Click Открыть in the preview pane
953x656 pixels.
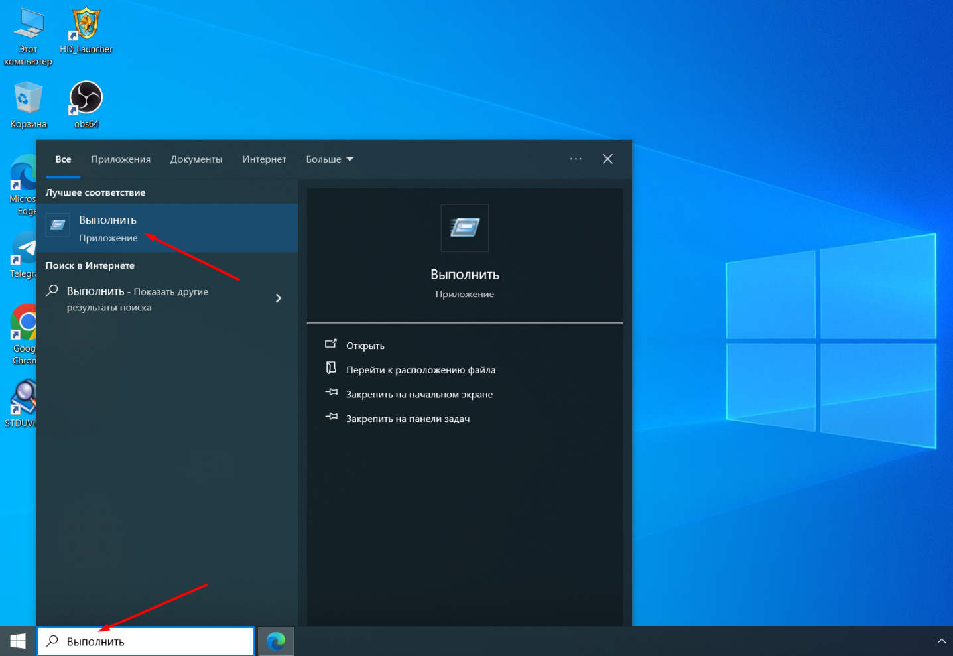pyautogui.click(x=365, y=346)
